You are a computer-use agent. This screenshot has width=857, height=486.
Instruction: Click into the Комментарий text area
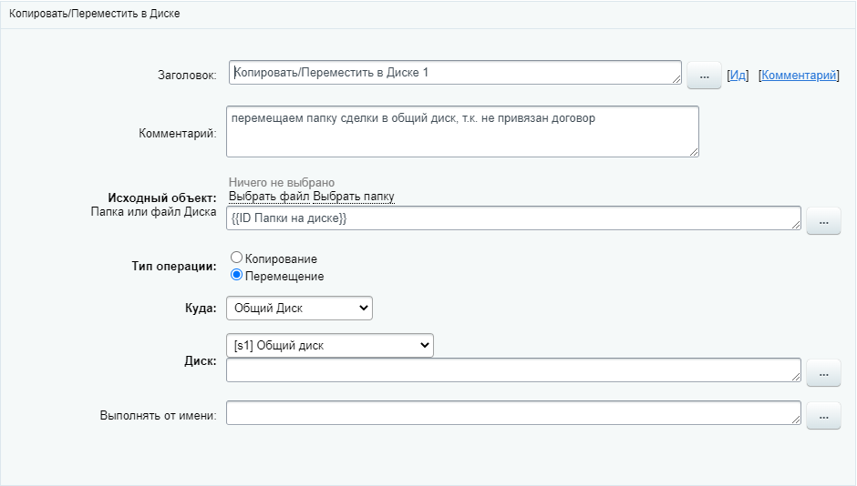(461, 131)
